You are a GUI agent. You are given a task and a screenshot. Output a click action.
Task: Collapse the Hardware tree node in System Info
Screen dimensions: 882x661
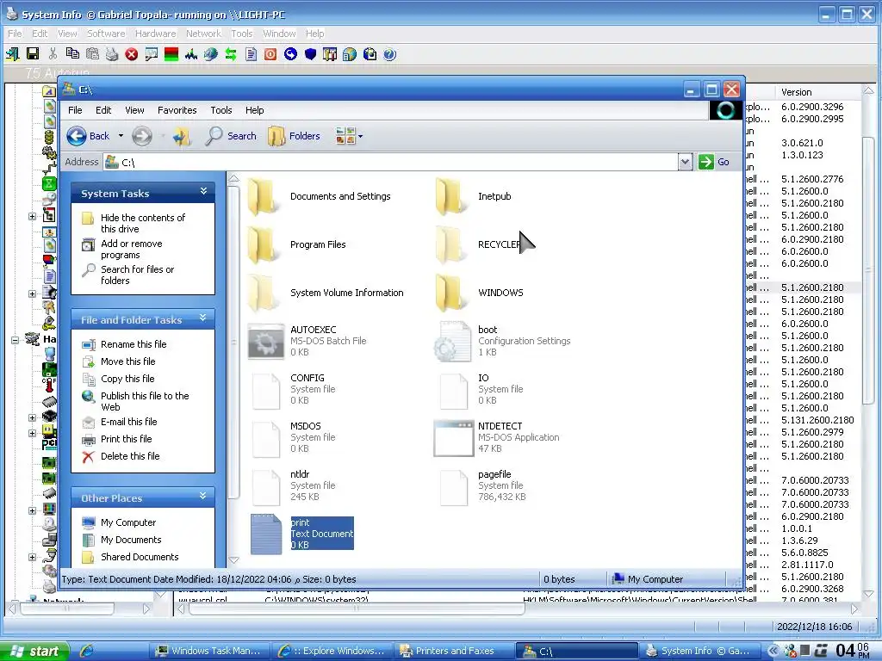pos(16,339)
